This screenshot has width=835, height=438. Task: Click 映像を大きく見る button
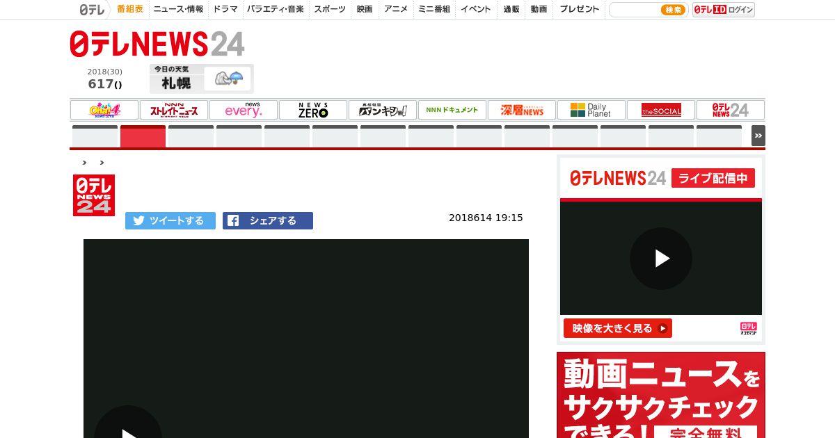click(x=618, y=328)
